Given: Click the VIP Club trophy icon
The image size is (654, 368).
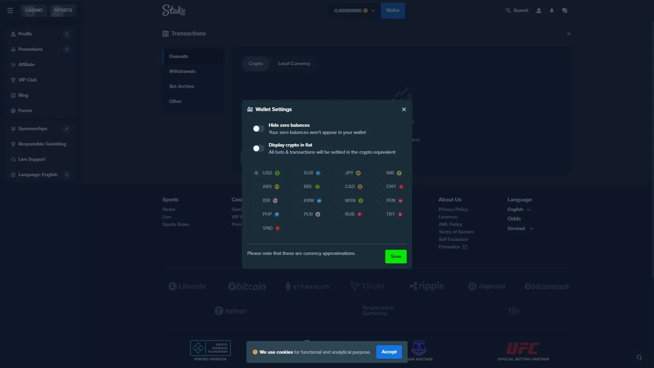Looking at the screenshot, I should tap(13, 80).
